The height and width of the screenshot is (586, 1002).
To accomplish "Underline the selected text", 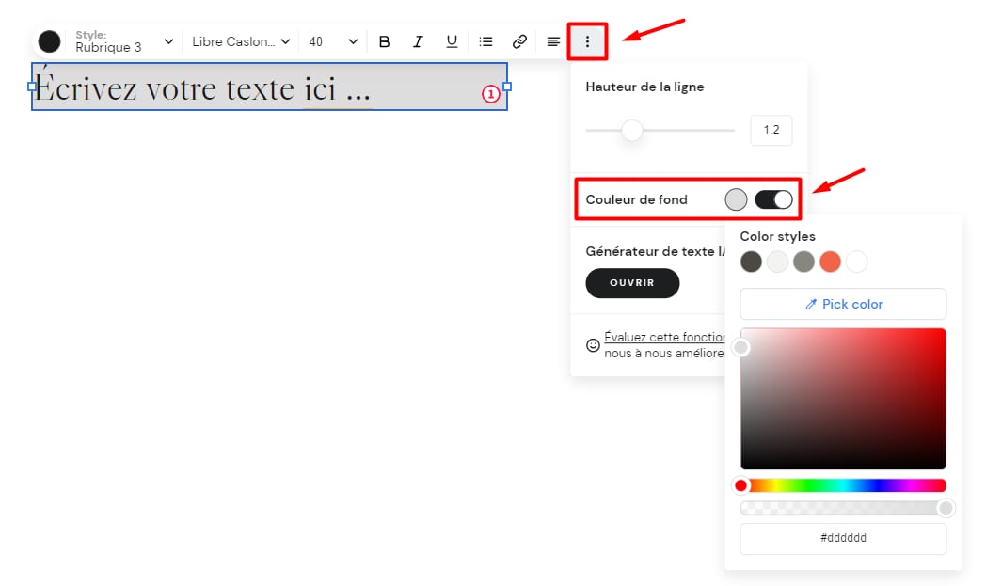I will 452,41.
